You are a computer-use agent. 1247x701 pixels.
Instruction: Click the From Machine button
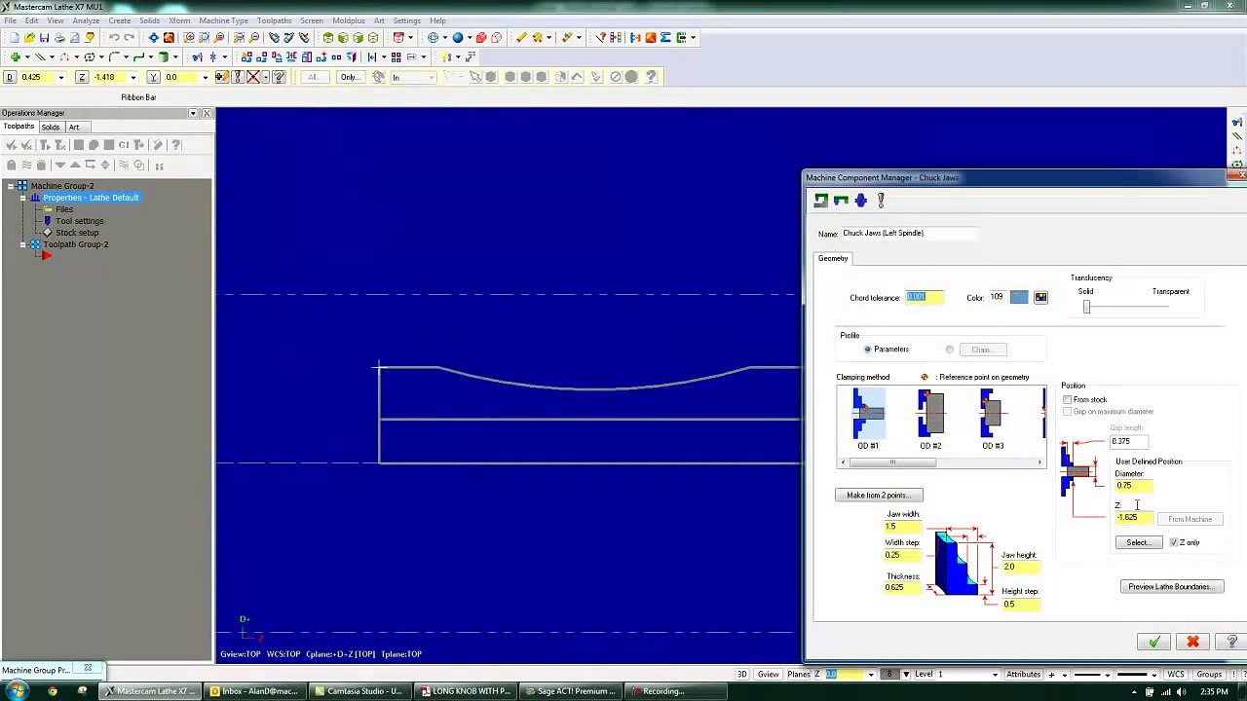[1190, 519]
